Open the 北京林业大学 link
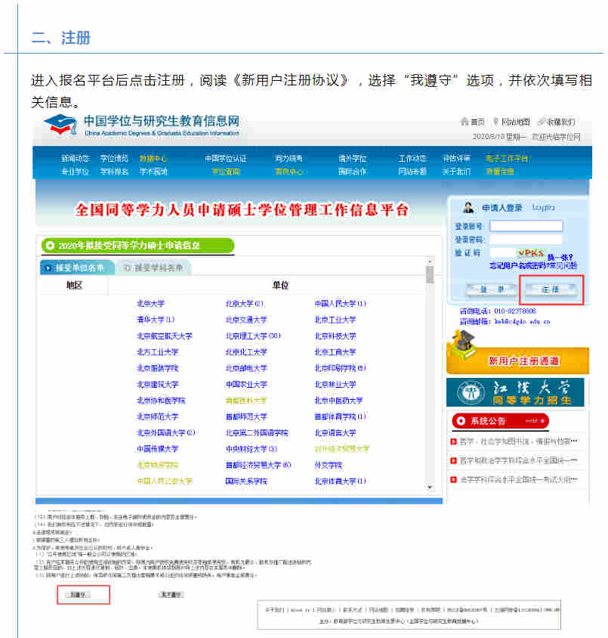This screenshot has height=638, width=608. (335, 384)
